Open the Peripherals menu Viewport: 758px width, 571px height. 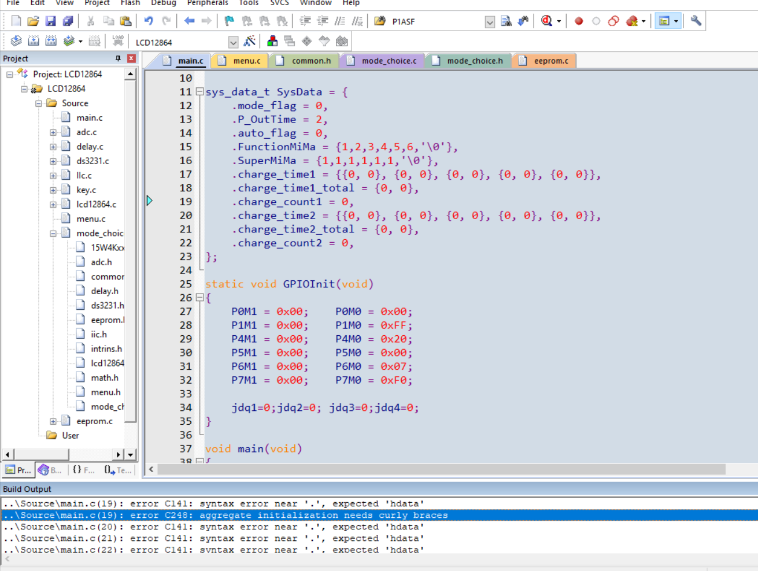pos(208,3)
